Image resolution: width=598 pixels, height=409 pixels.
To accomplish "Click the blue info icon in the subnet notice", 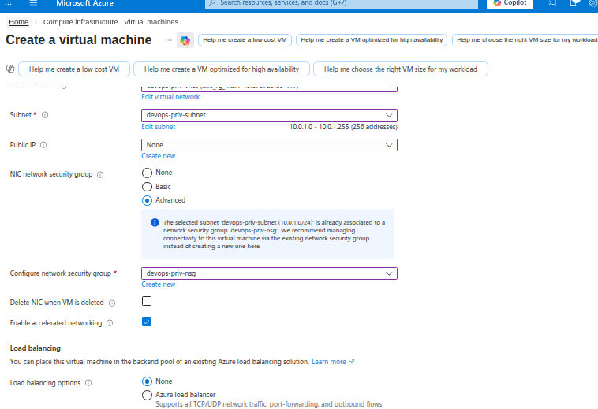I will tap(155, 222).
